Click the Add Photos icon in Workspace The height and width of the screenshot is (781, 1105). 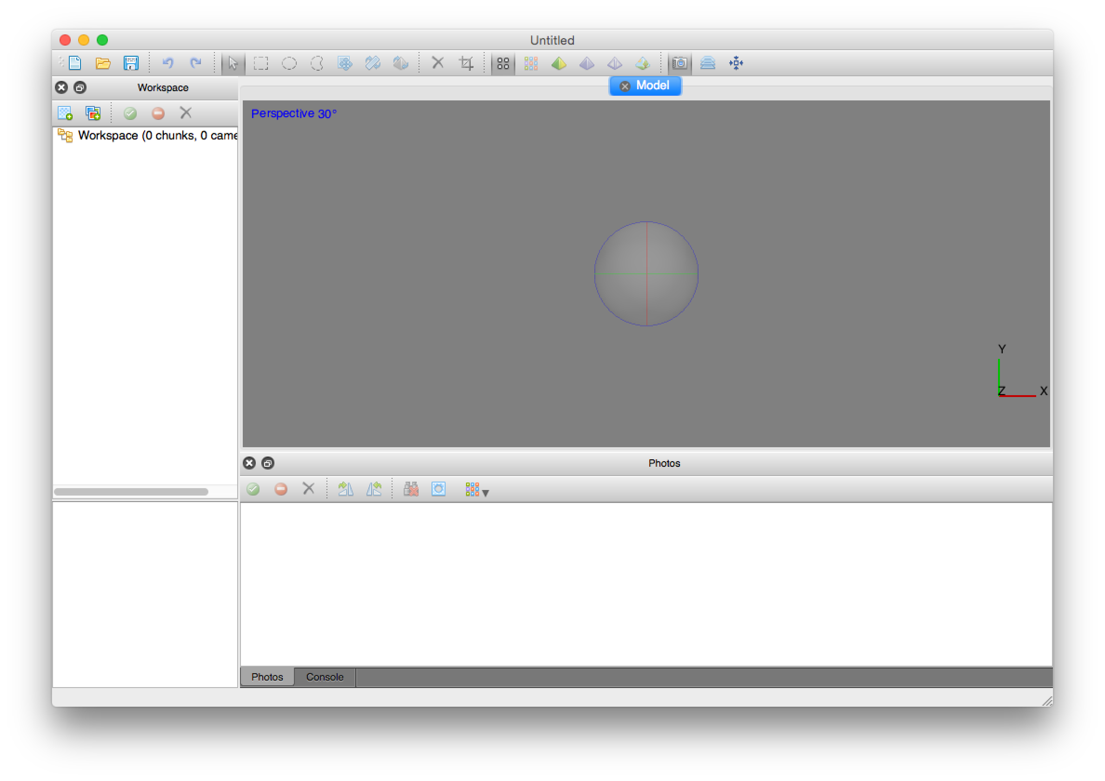(x=93, y=113)
